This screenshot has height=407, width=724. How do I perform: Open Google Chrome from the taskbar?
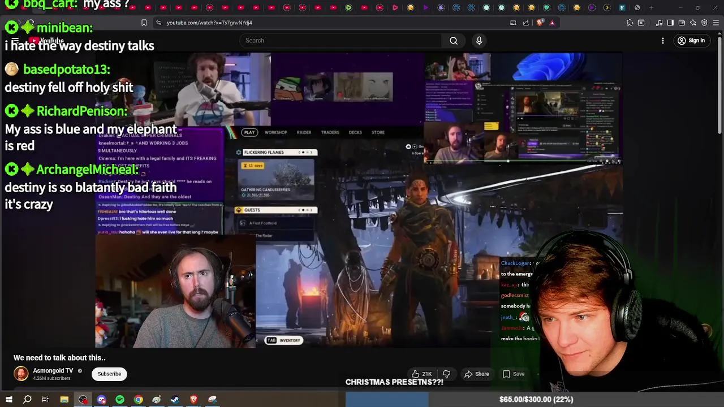coord(138,400)
